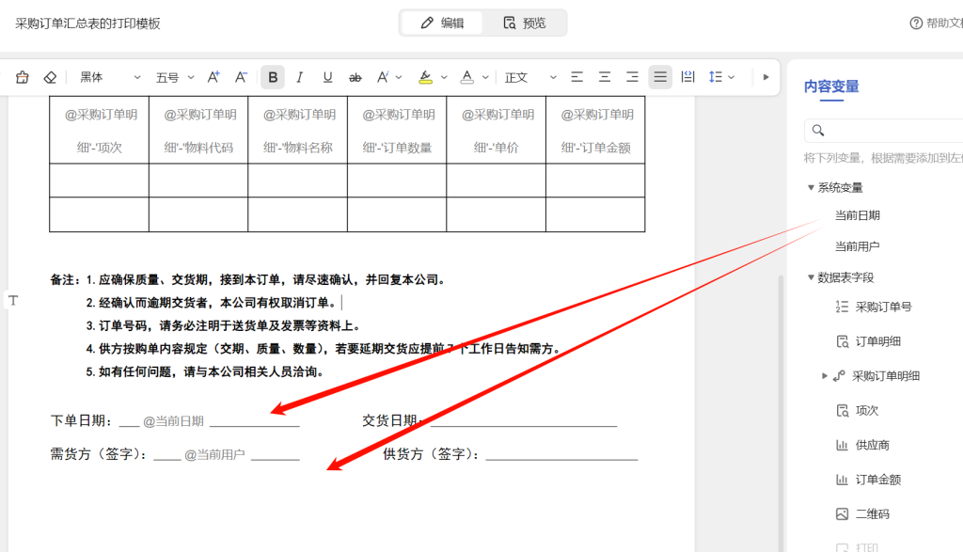Click the search magnifier icon
This screenshot has height=552, width=963.
pyautogui.click(x=818, y=130)
